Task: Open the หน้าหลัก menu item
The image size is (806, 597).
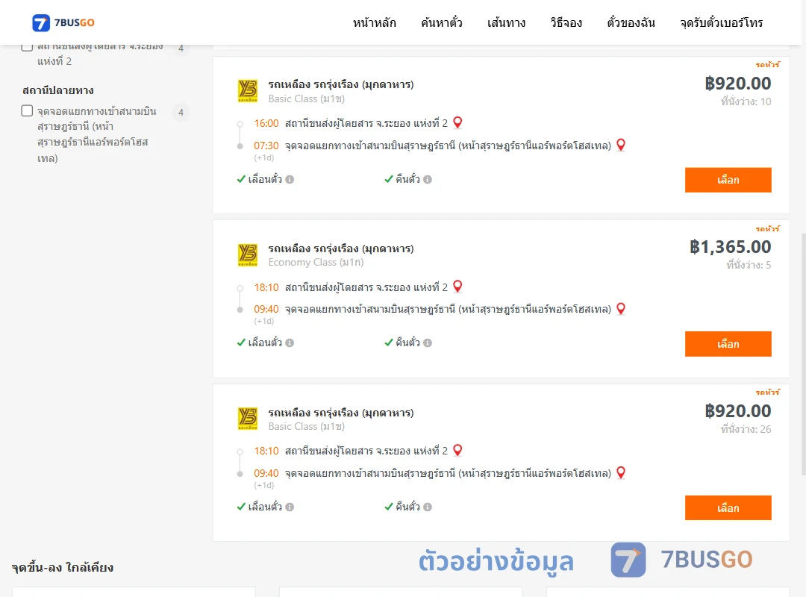Action: pyautogui.click(x=374, y=22)
